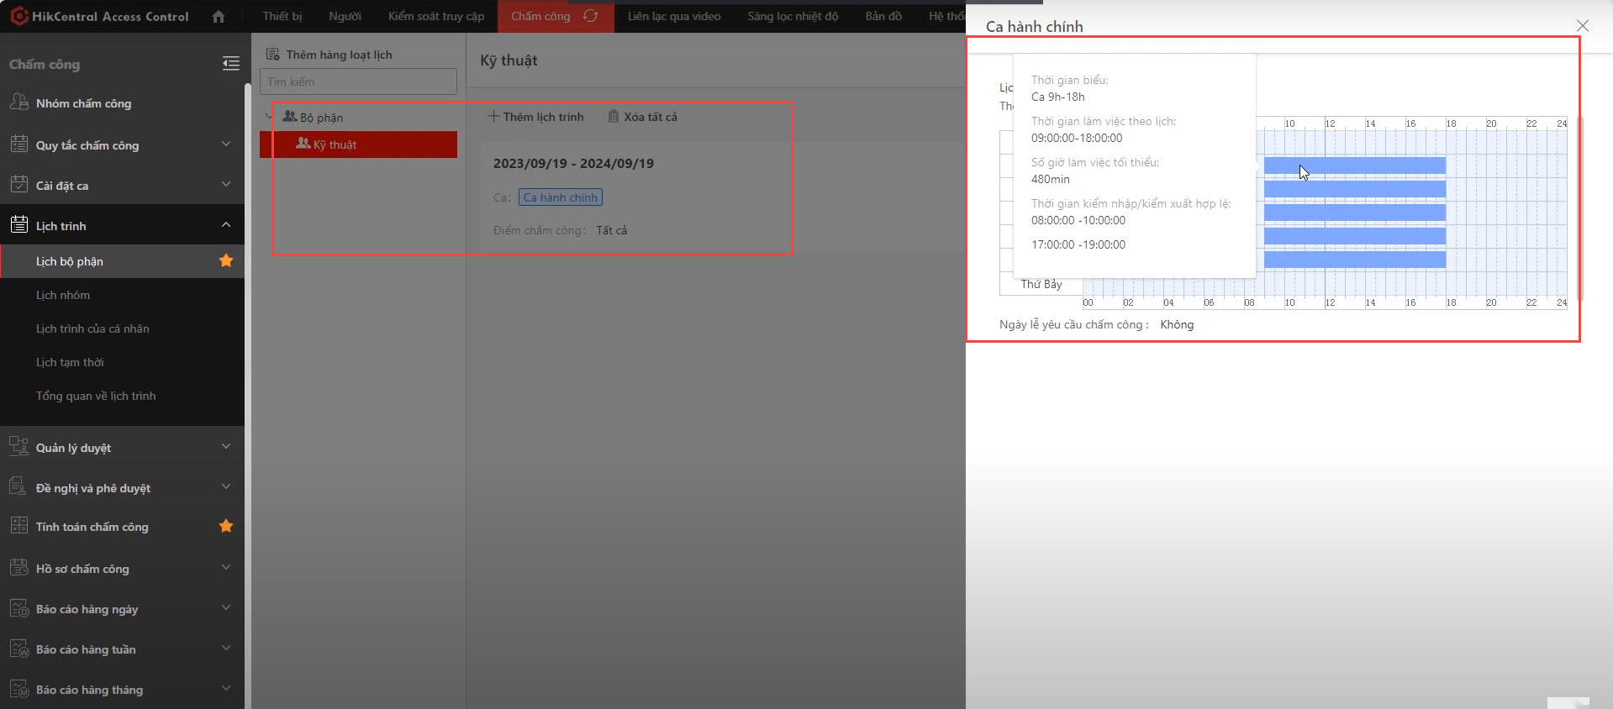Toggle favorite star on Lịch bộ phận
Image resolution: width=1613 pixels, height=709 pixels.
pos(226,261)
